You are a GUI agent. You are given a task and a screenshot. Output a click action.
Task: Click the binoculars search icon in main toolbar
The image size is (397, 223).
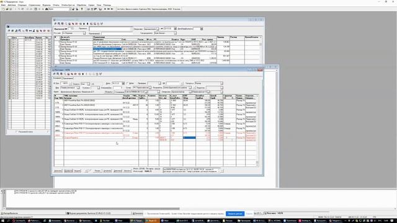click(47, 9)
